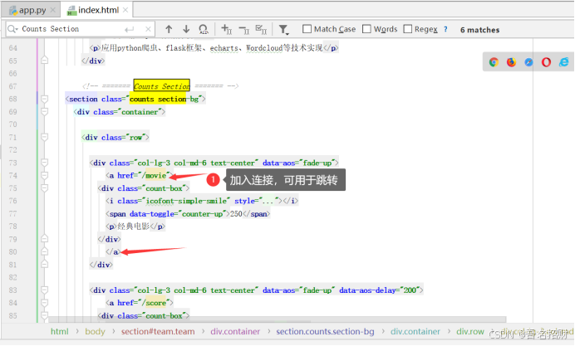Click the 250 counter value on line 77

236,213
